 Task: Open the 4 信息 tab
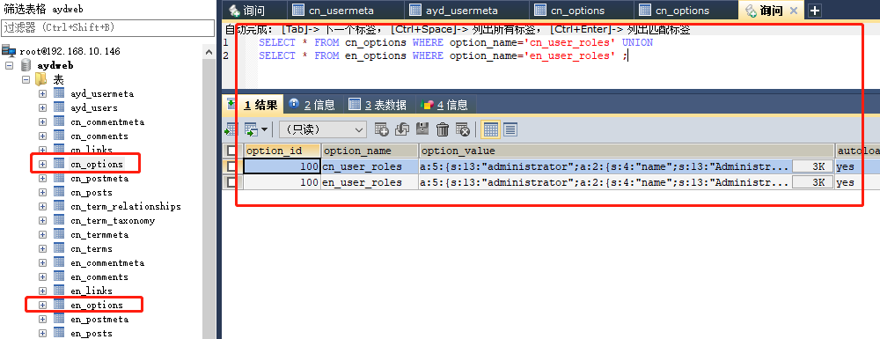click(445, 105)
